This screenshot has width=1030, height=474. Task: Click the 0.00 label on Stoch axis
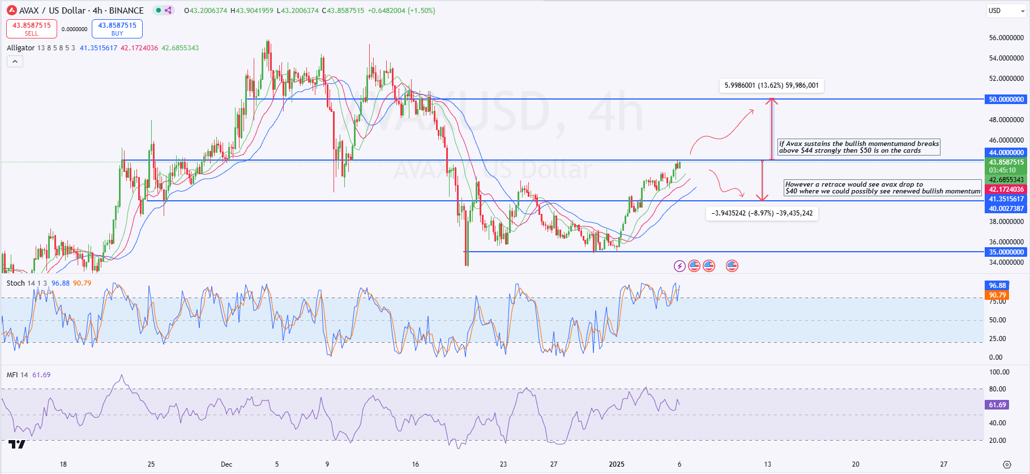coord(995,357)
